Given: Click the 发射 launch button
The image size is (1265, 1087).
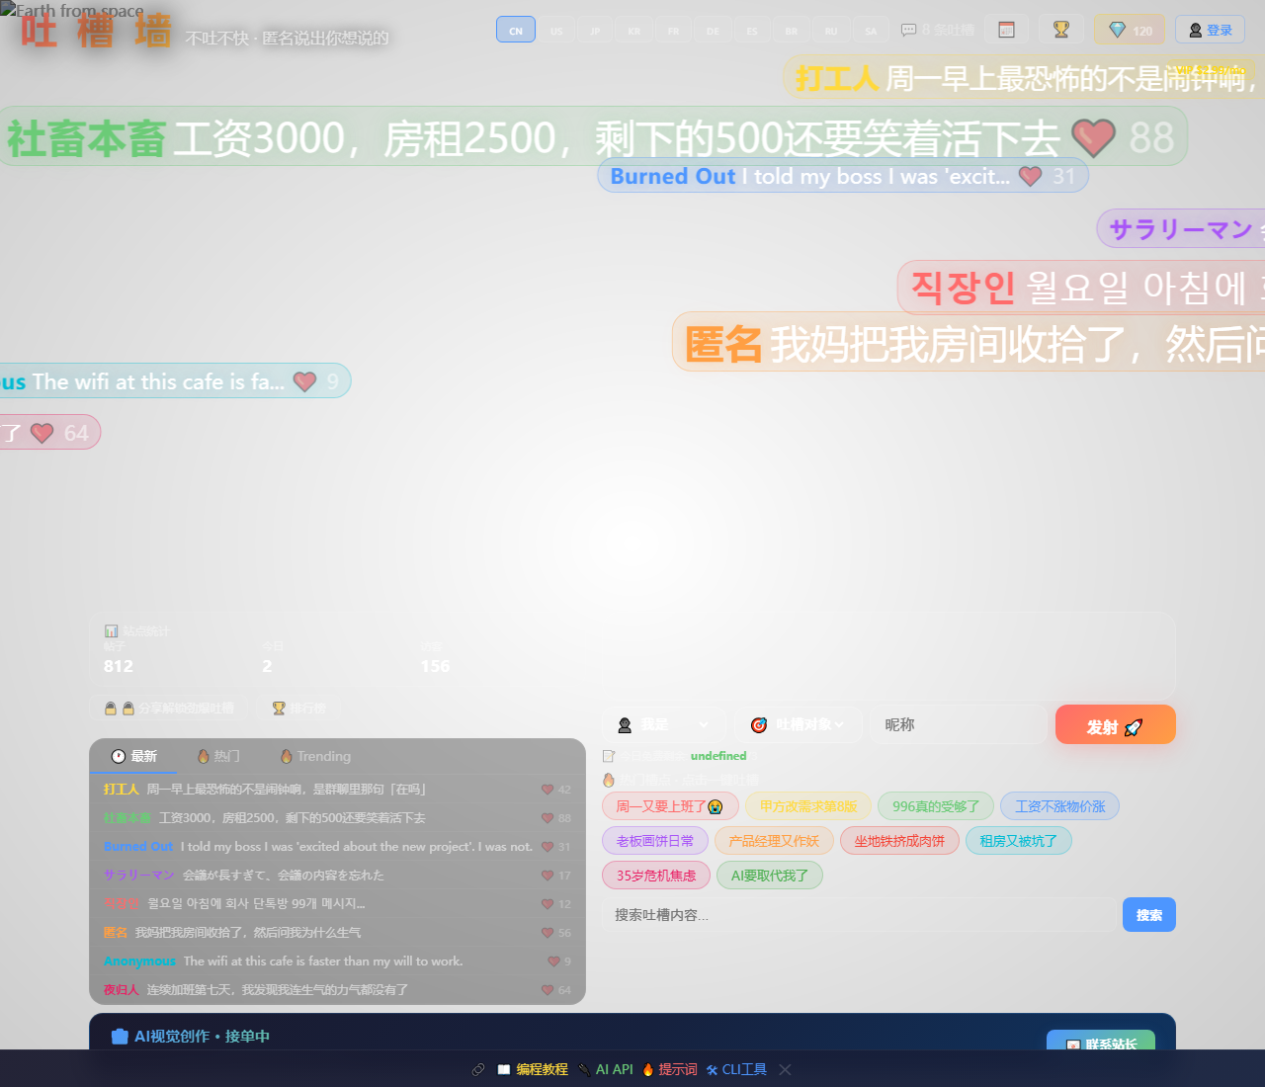Looking at the screenshot, I should (1116, 724).
